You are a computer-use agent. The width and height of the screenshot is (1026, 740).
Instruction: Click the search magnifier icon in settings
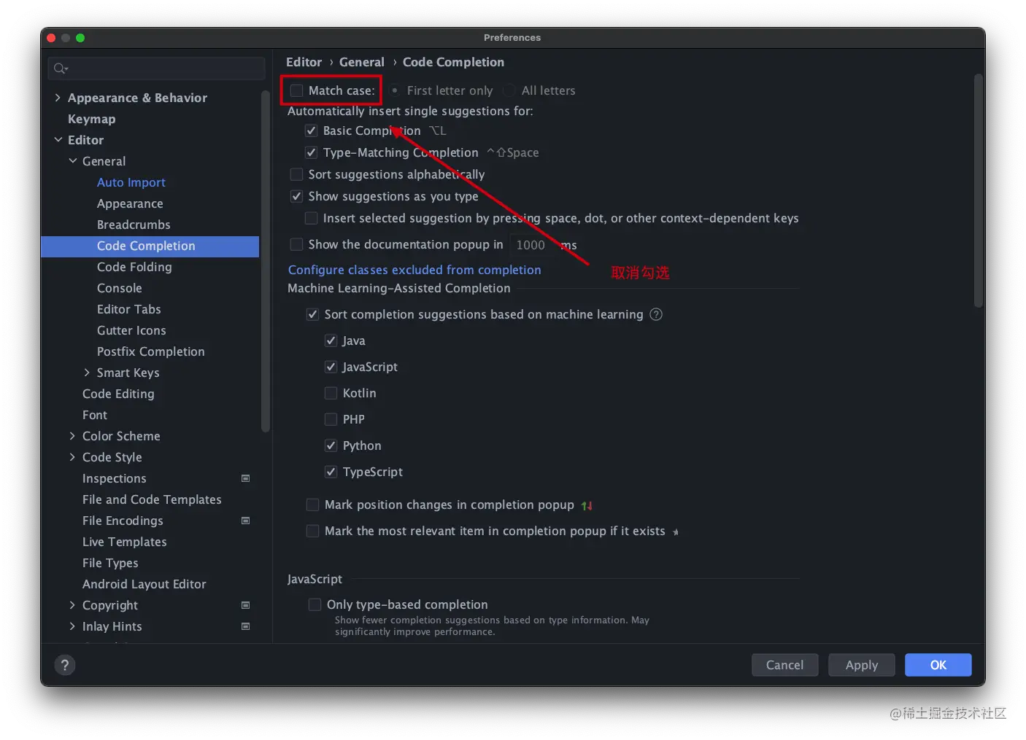tap(61, 69)
